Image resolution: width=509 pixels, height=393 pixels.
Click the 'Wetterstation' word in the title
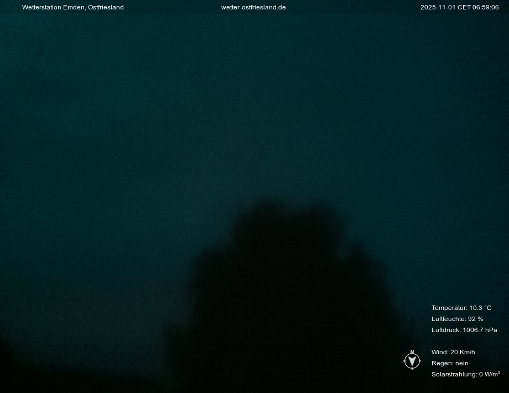41,7
